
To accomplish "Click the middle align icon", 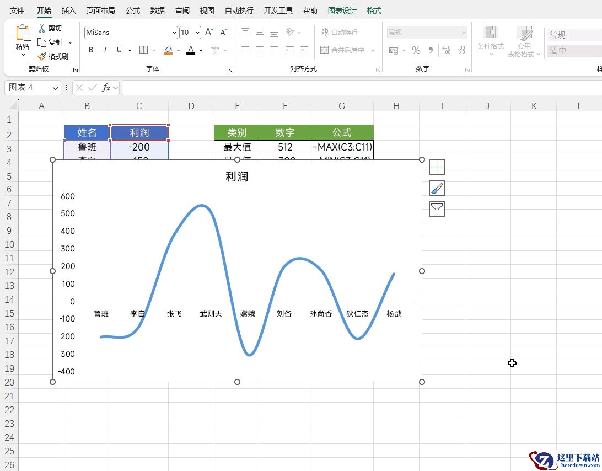I will click(x=260, y=33).
